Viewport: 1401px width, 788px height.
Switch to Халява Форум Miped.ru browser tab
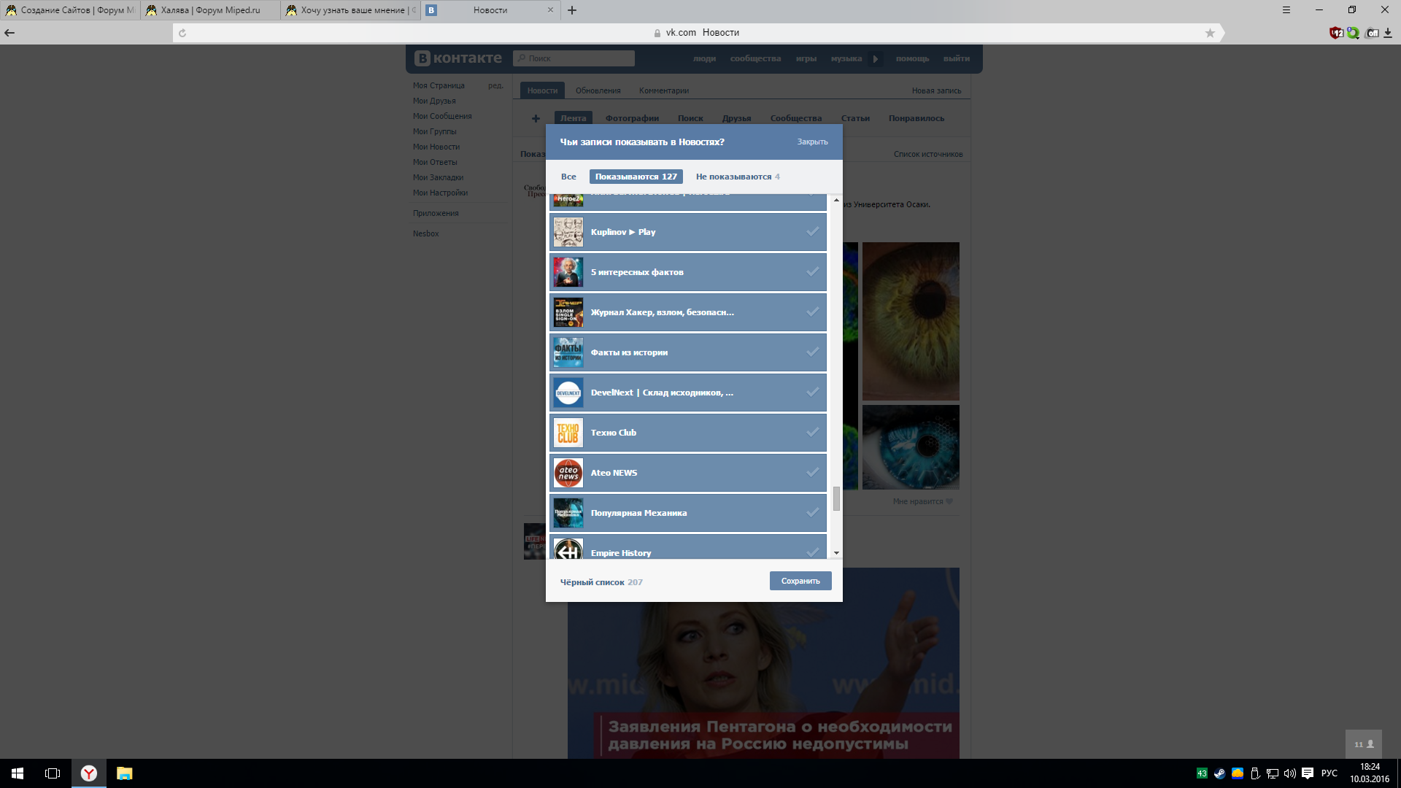[210, 10]
